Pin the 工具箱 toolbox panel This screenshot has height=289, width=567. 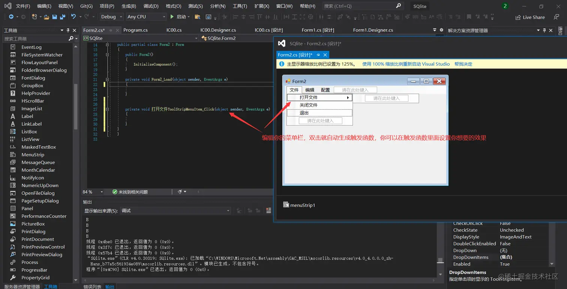point(68,30)
